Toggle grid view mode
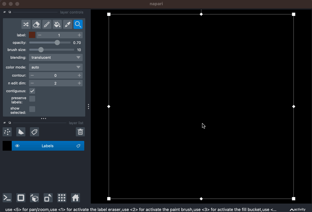312x212 pixels. tap(61, 198)
